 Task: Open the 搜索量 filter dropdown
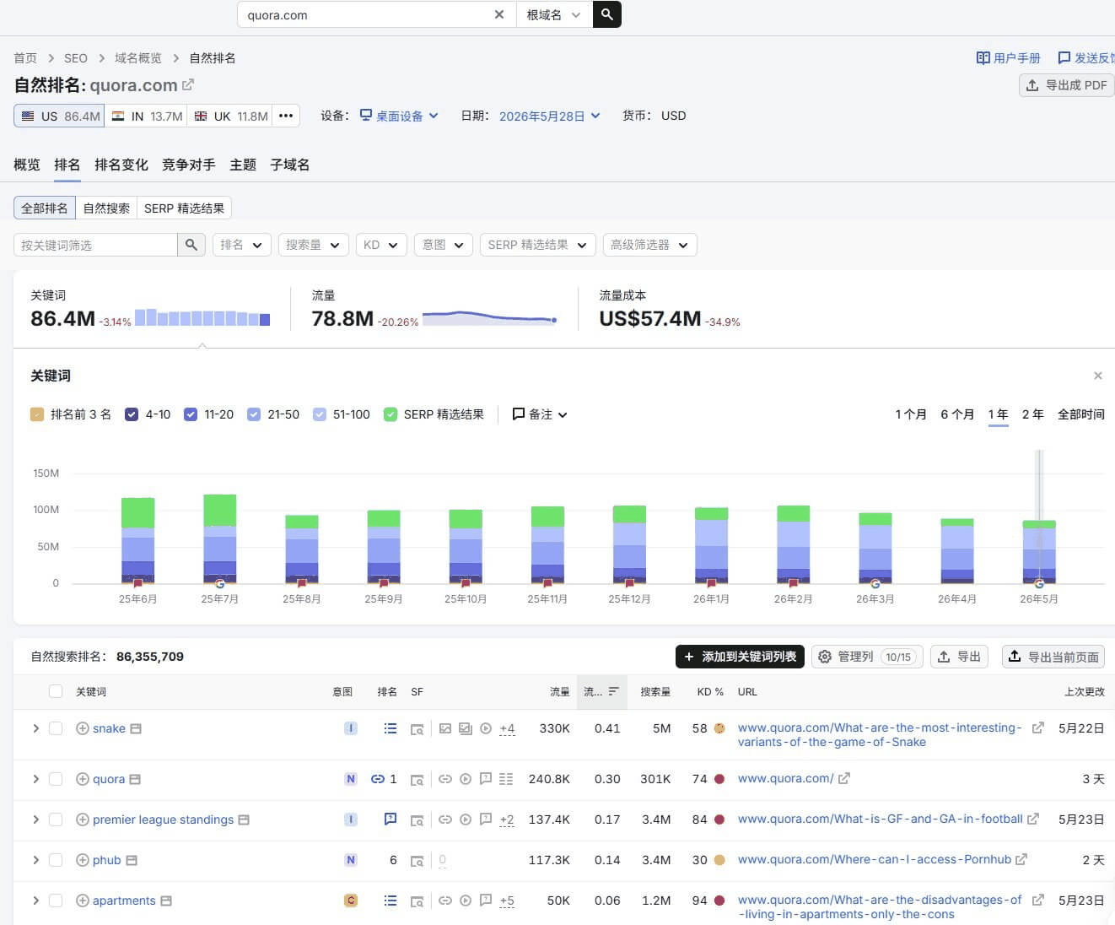(x=313, y=245)
